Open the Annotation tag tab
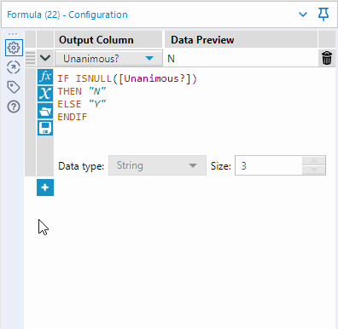The width and height of the screenshot is (338, 329). [14, 87]
